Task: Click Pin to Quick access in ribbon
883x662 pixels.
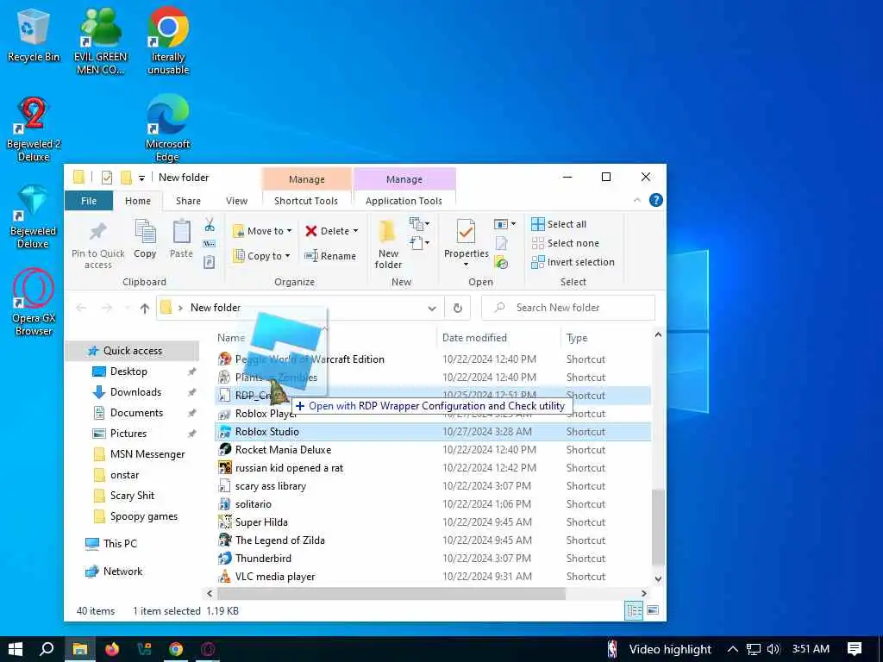Action: point(98,244)
